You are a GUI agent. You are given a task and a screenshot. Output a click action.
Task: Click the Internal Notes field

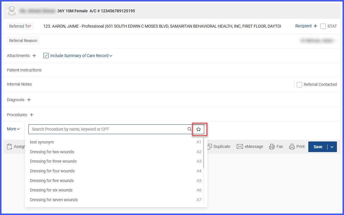pyautogui.click(x=149, y=84)
